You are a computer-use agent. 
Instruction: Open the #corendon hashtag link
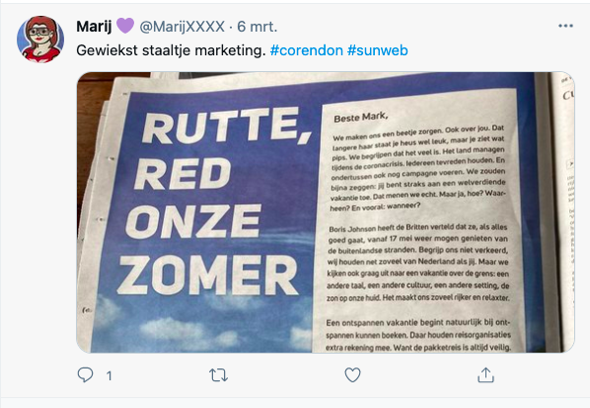click(x=306, y=50)
